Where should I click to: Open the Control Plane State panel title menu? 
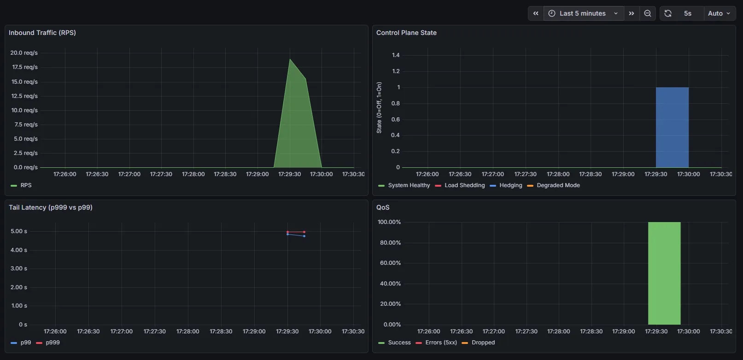pos(406,33)
